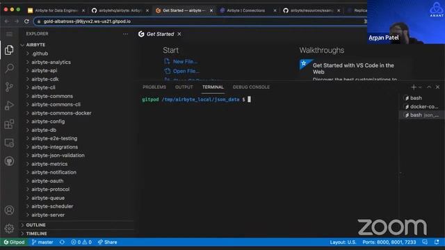This screenshot has height=250, width=445.
Task: Open the Source Control view icon
Action: [x=9, y=87]
